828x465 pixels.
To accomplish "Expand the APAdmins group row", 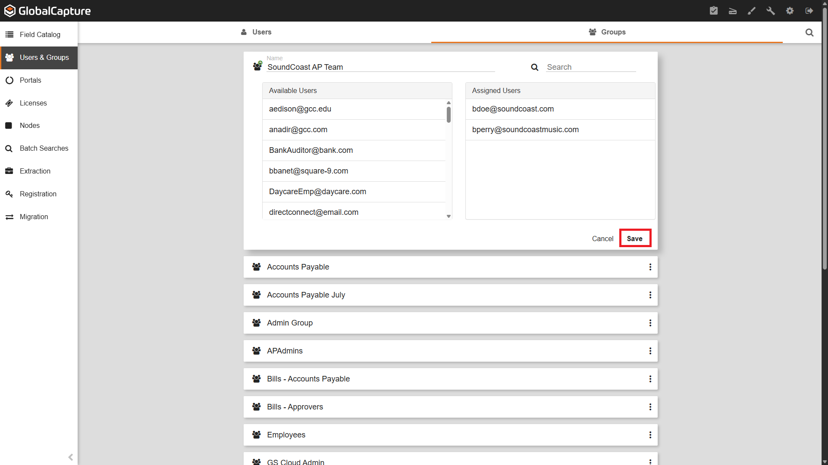I will click(451, 351).
